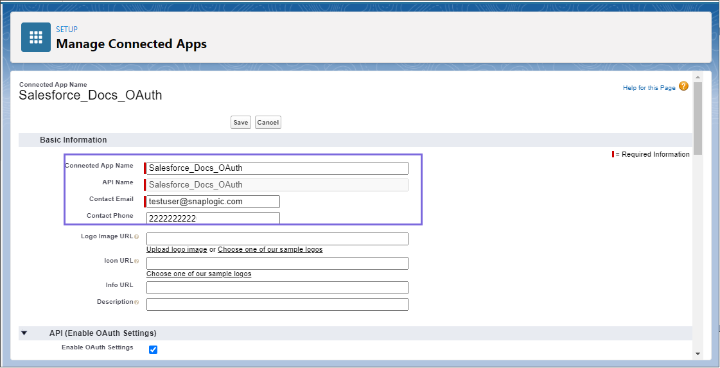Click the scrollbar up arrow
Screen dimensions: 720x368
click(698, 77)
